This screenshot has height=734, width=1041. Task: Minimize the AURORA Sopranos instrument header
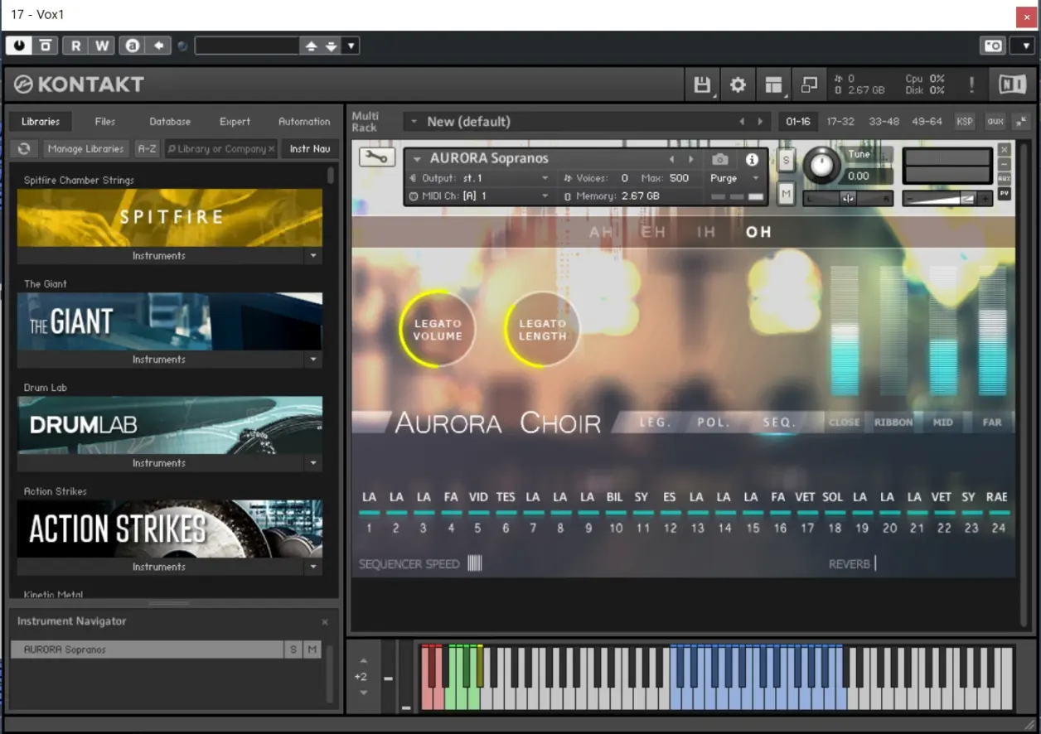click(1005, 164)
